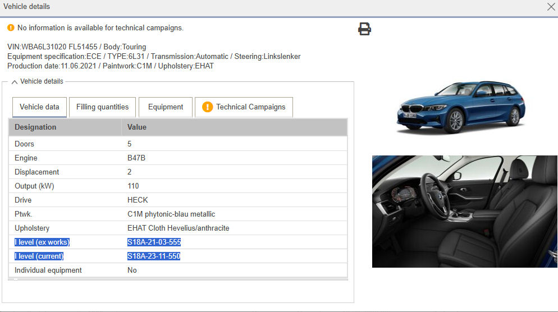Image resolution: width=558 pixels, height=312 pixels.
Task: Collapse the Vehicle details section
Action: (15, 82)
